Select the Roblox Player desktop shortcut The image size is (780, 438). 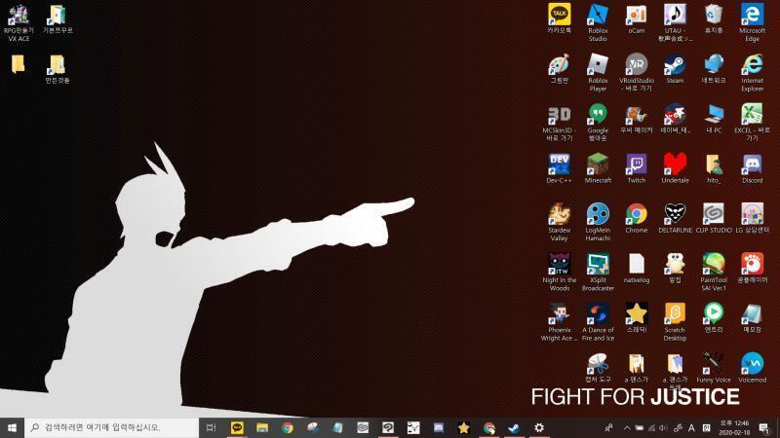(x=598, y=72)
